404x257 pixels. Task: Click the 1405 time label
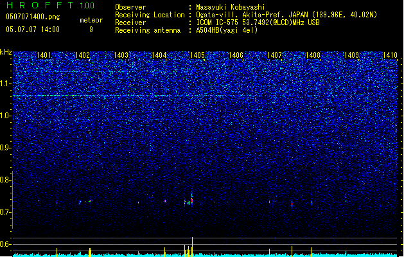click(197, 55)
